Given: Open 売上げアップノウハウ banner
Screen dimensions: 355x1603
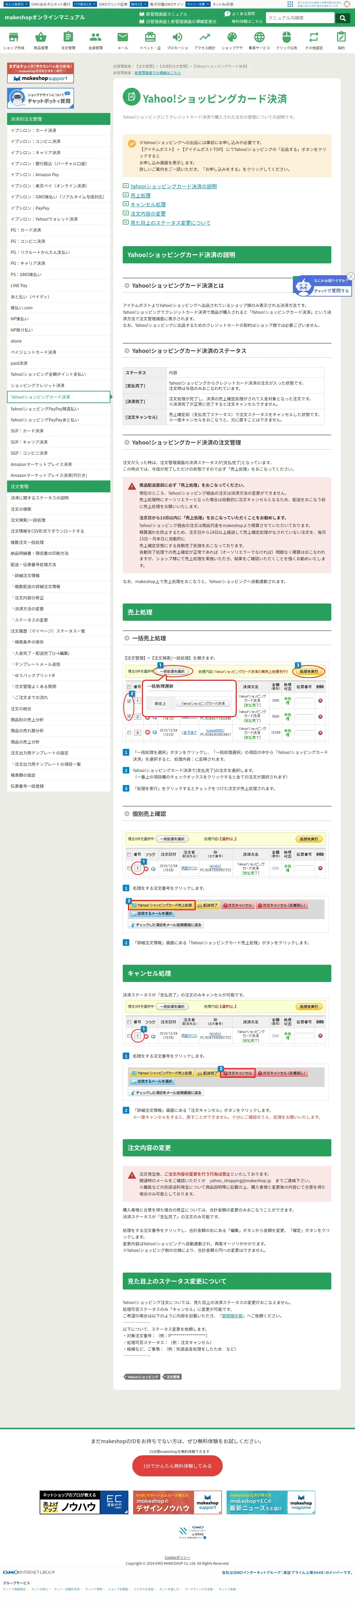Looking at the screenshot, I should click(x=84, y=1503).
